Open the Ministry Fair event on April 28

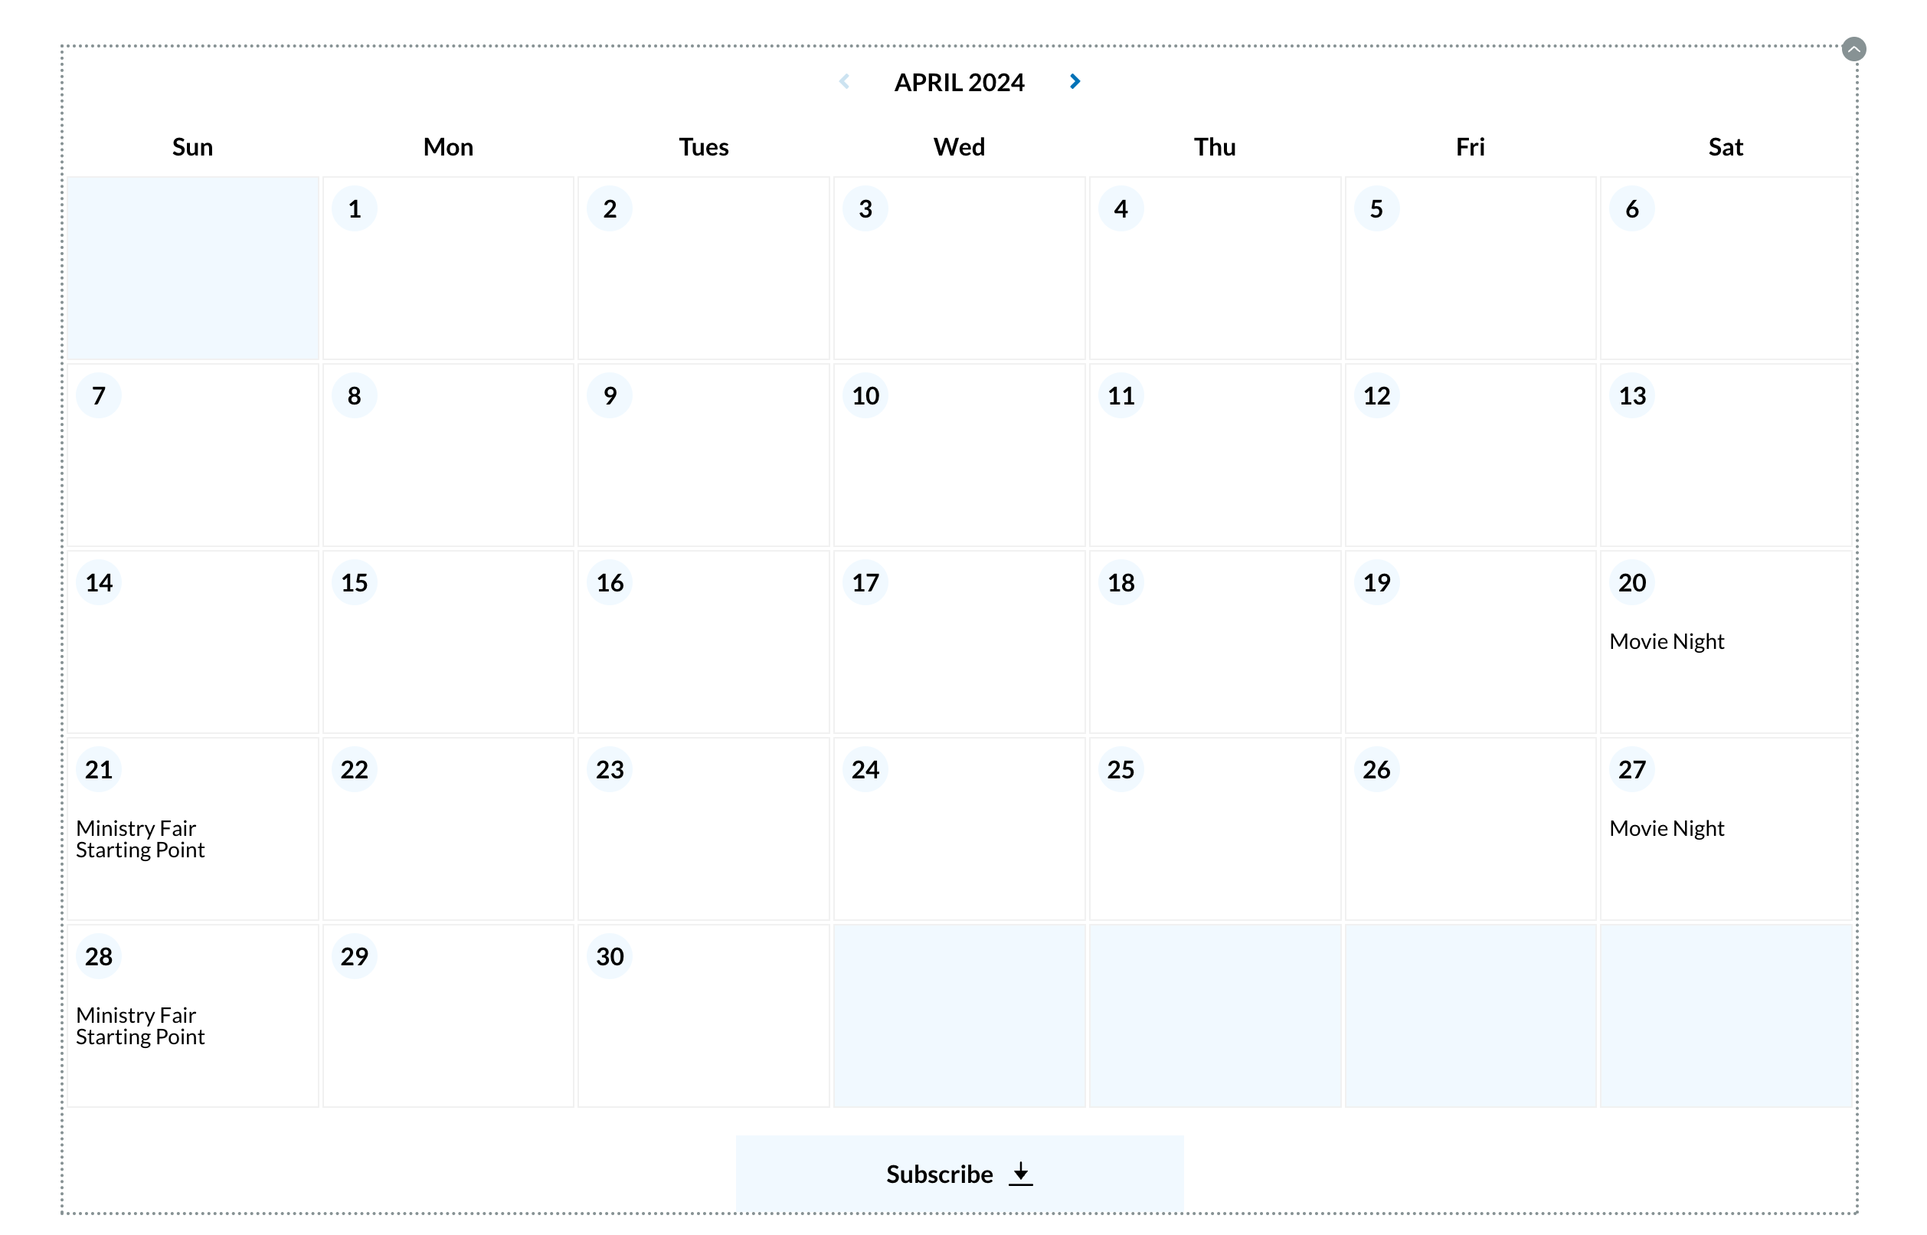136,1014
